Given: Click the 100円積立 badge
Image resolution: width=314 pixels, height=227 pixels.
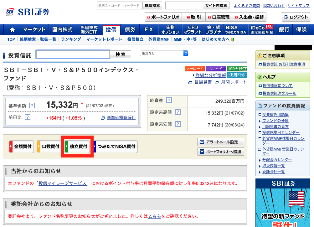Looking at the screenshot, I should [x=237, y=69].
